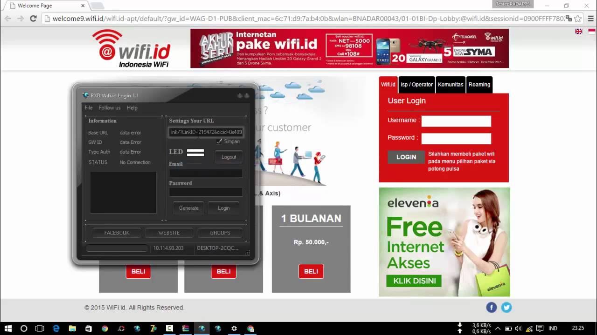Select the Wifi.id login tab
The image size is (597, 335).
388,85
